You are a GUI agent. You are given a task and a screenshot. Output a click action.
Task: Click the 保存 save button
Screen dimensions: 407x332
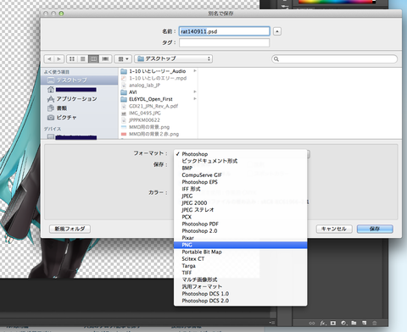(375, 229)
